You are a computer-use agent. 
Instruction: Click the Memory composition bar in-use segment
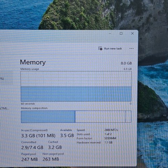[x=48, y=117]
